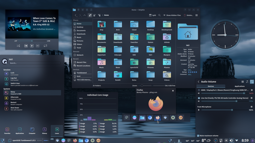Click the Split view button in Dolphin
The image size is (255, 143).
(x=152, y=15)
